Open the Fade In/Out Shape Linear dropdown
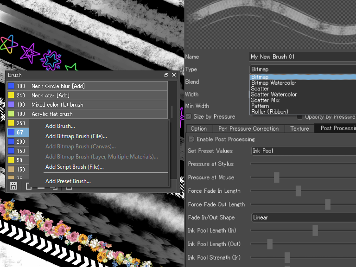 (304, 217)
